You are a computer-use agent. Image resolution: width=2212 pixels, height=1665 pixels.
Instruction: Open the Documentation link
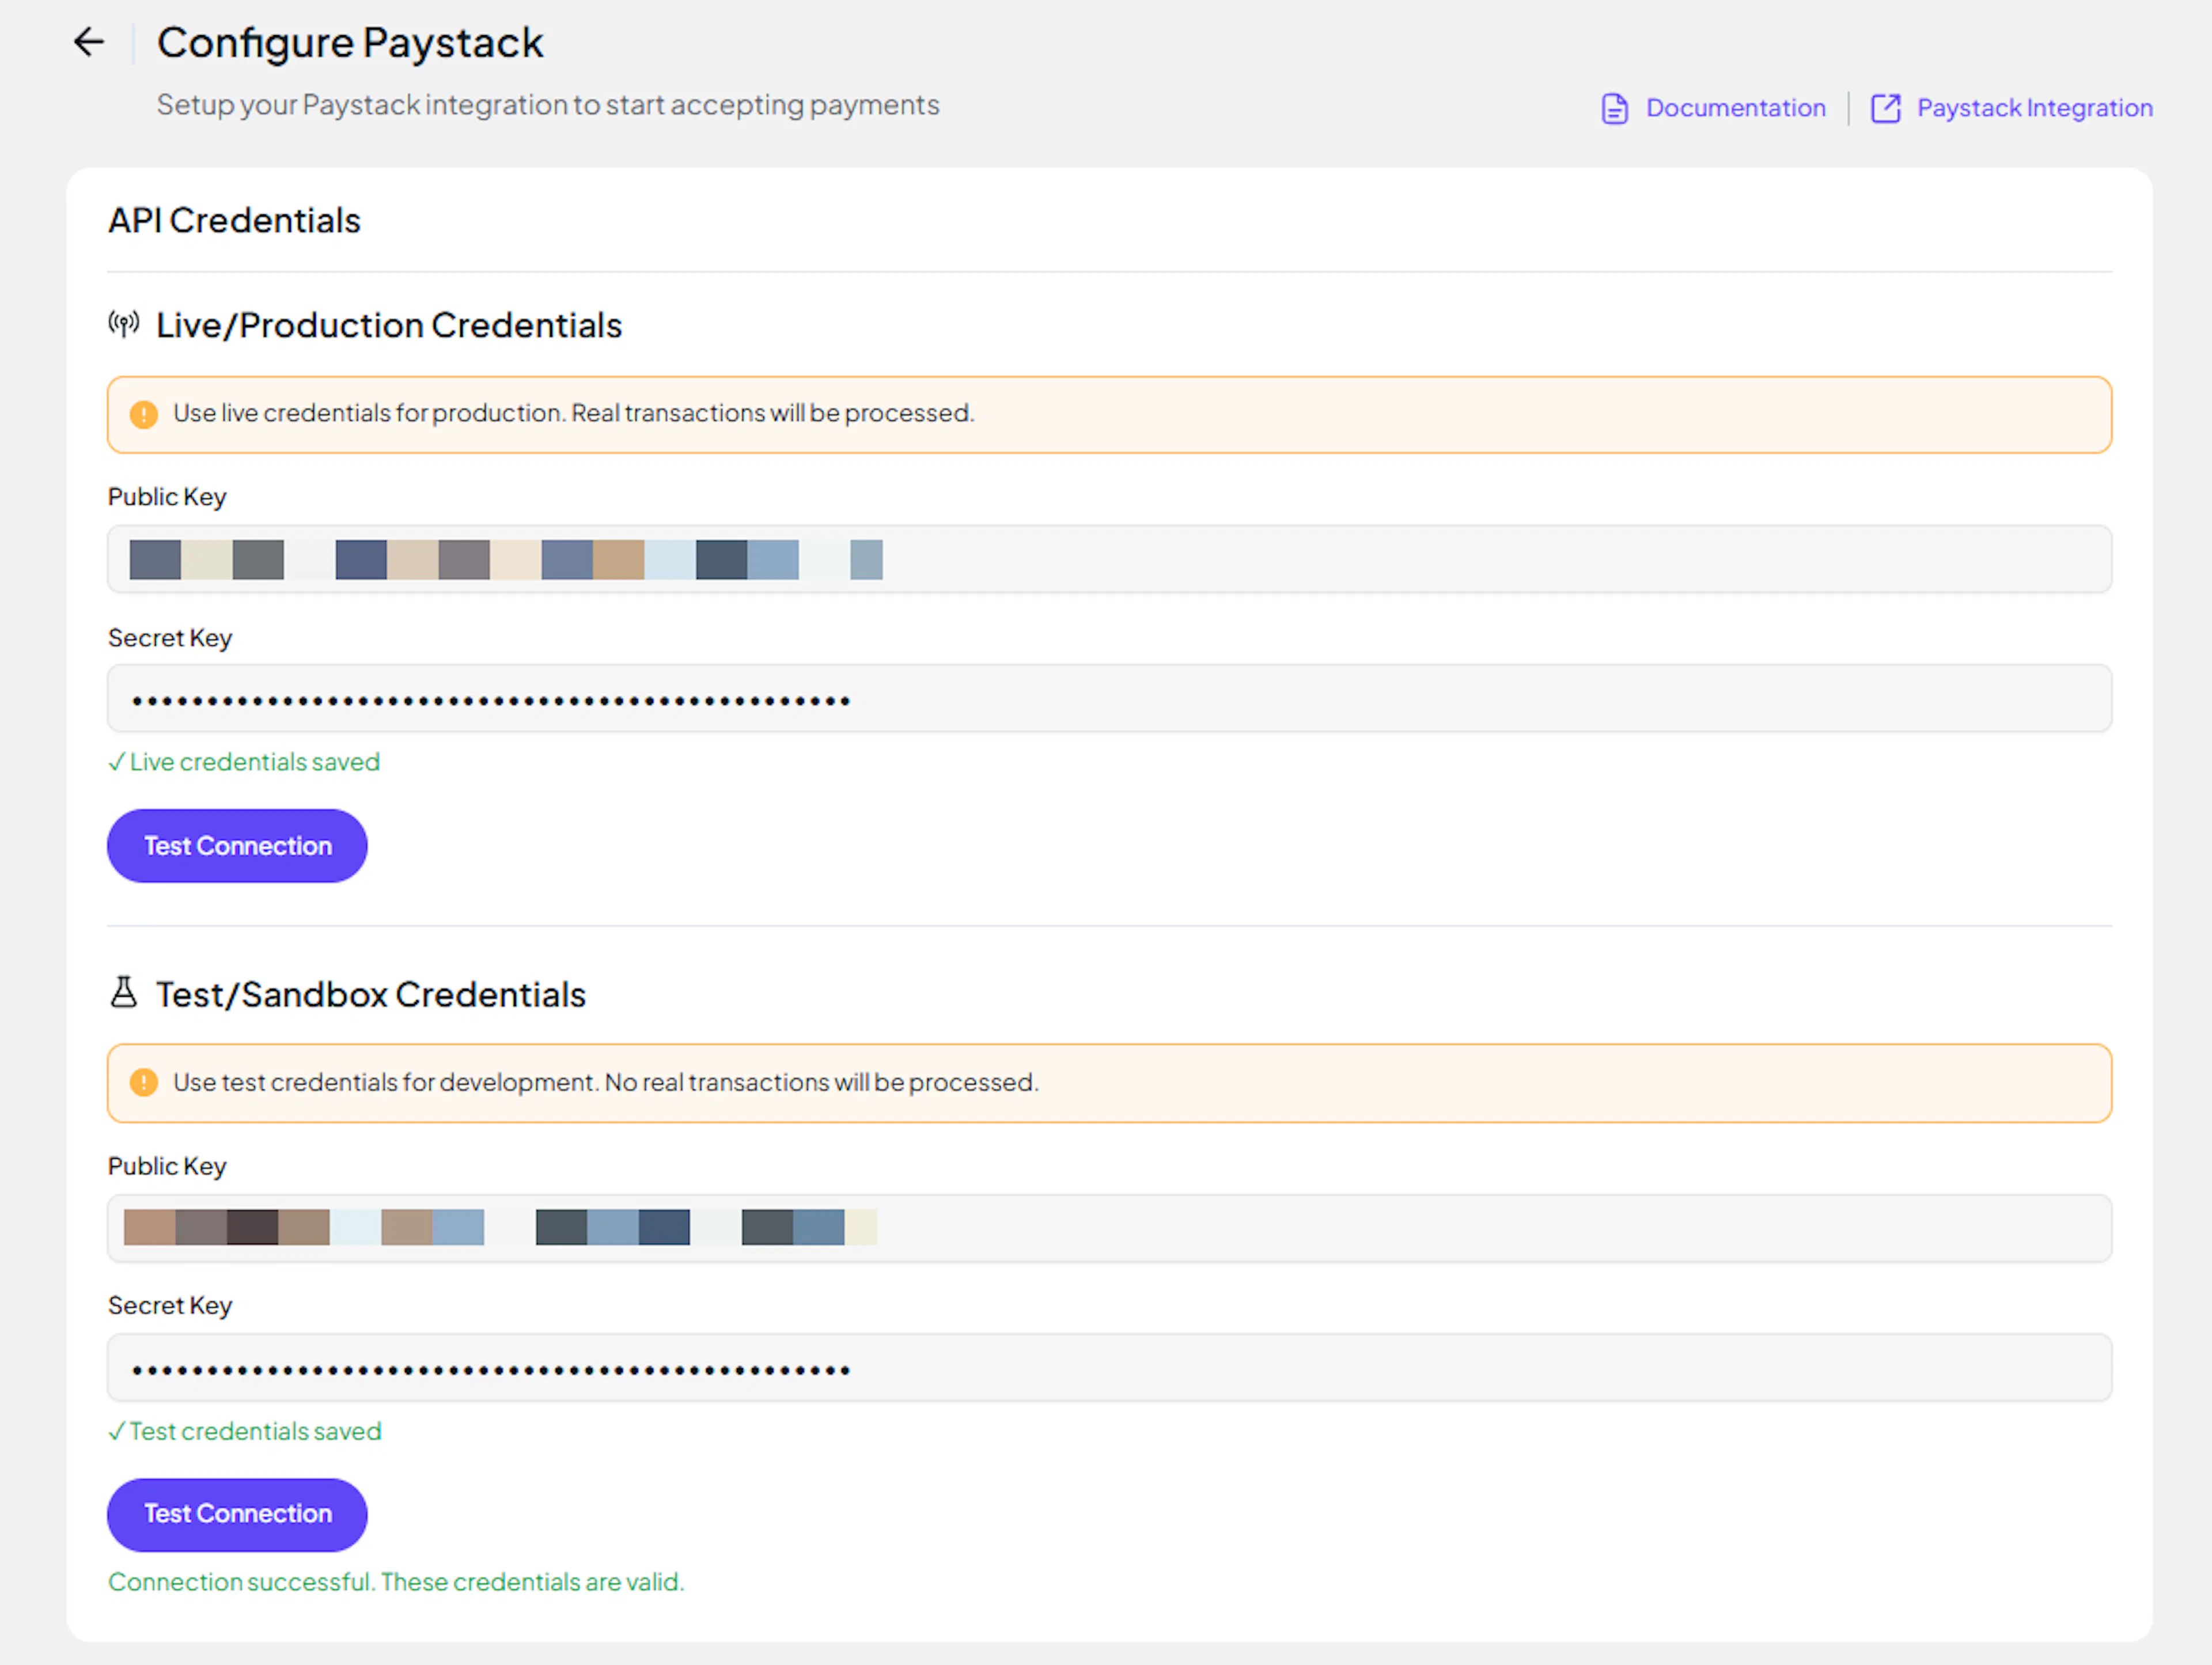point(1735,108)
